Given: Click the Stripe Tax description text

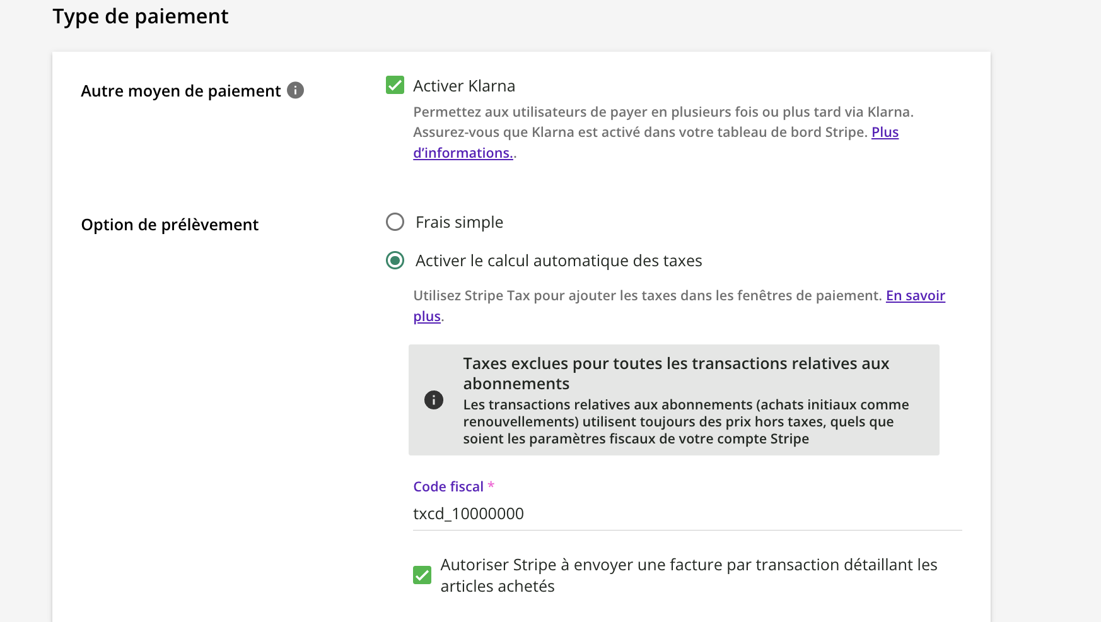Looking at the screenshot, I should click(647, 296).
